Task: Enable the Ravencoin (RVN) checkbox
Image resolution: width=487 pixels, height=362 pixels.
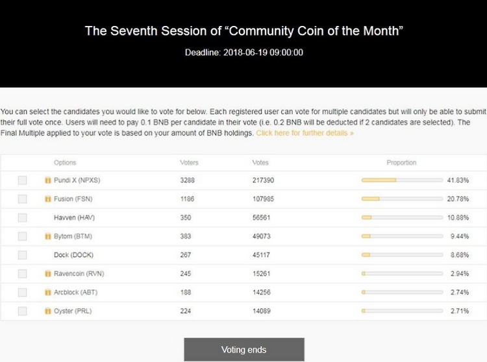Action: 22,274
